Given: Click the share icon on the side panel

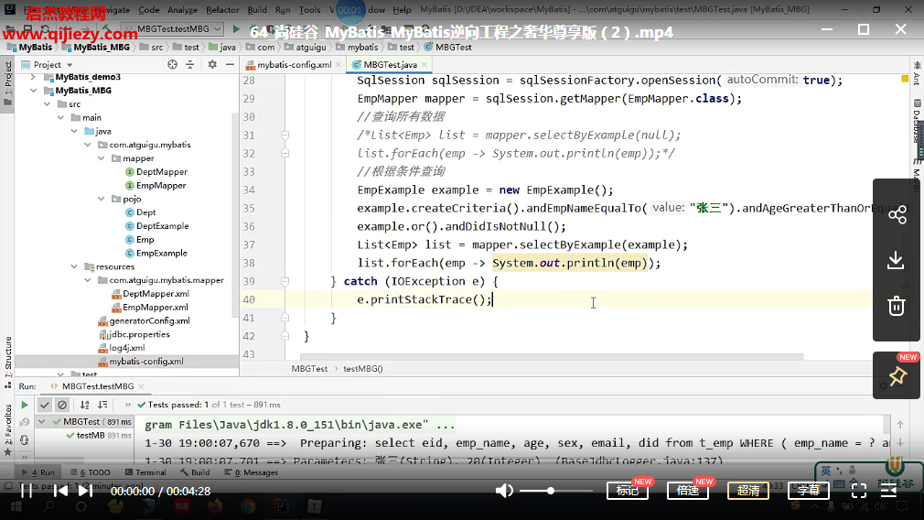Looking at the screenshot, I should [897, 214].
